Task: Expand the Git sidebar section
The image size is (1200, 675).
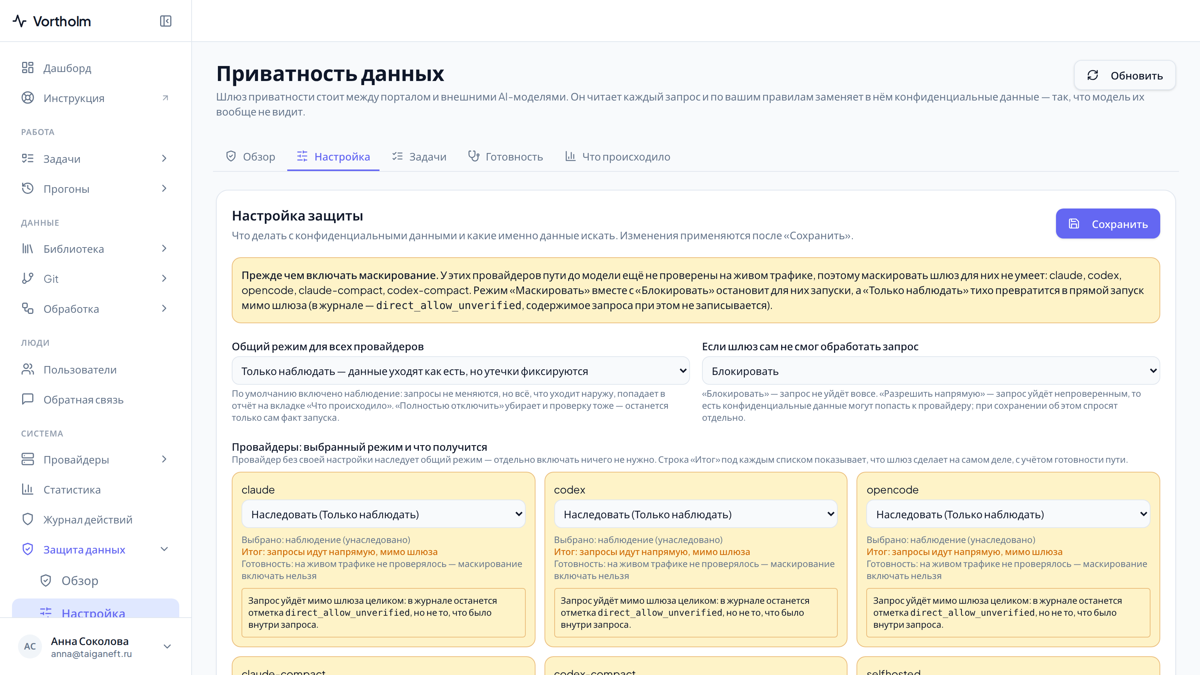Action: 164,279
